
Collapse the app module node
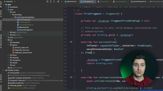point(4,5)
